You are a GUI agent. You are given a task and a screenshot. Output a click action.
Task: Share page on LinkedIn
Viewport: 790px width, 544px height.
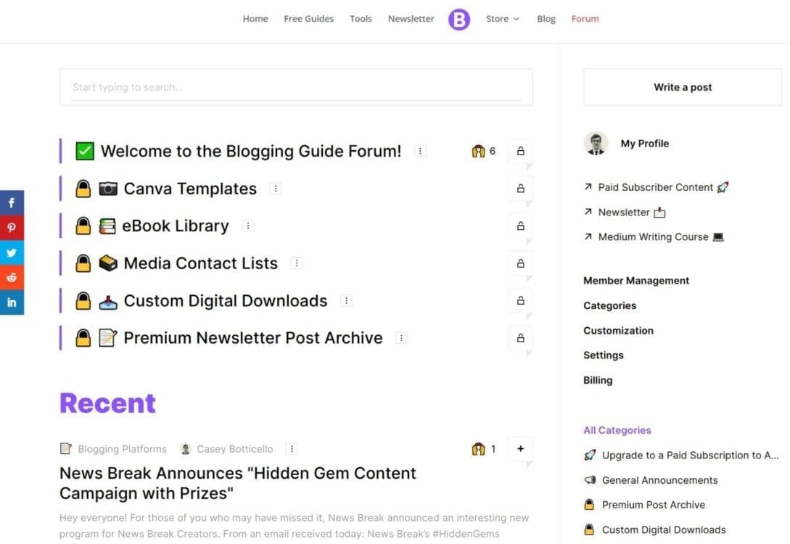pos(12,302)
